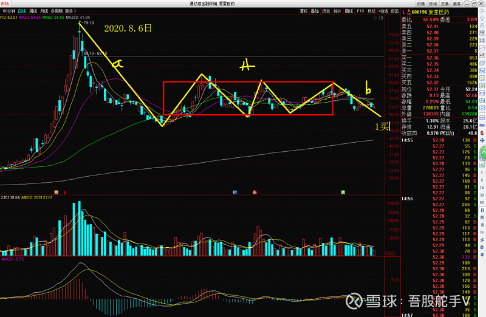Select the 5-minute sidebar period shortcut

click(x=482, y=180)
